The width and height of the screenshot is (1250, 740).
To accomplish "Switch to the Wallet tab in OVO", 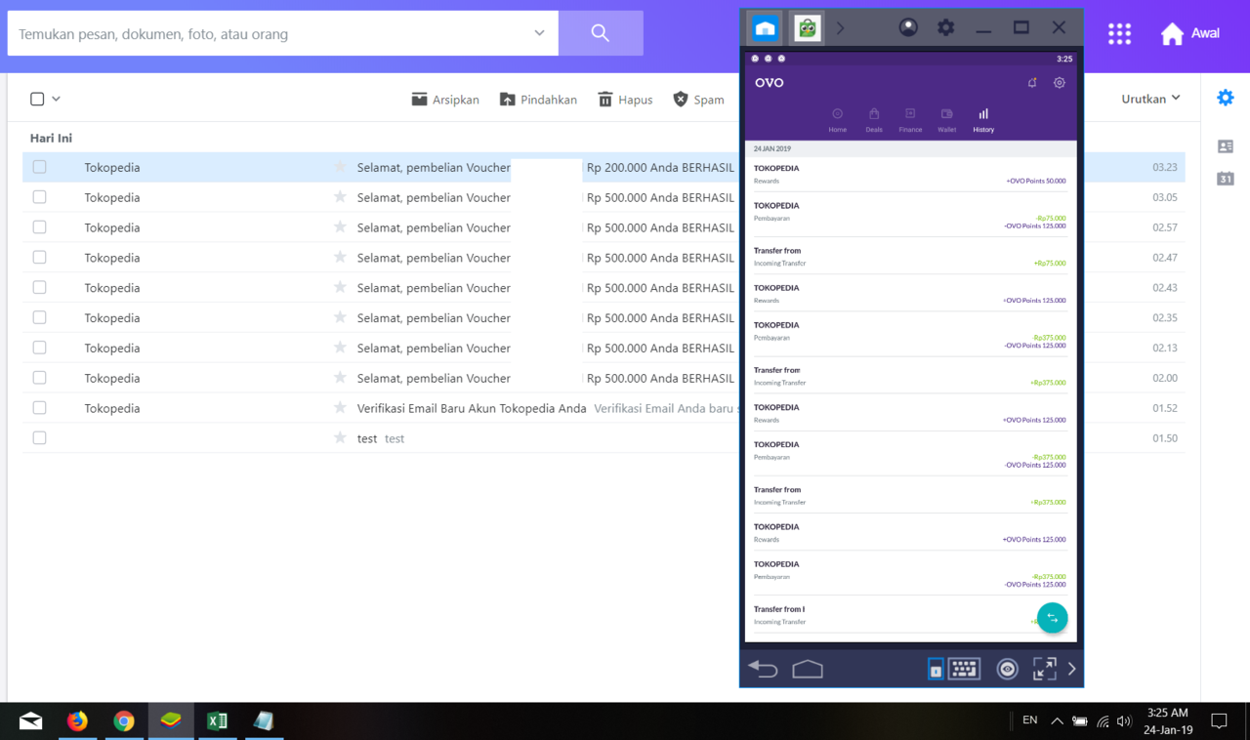I will (x=946, y=120).
